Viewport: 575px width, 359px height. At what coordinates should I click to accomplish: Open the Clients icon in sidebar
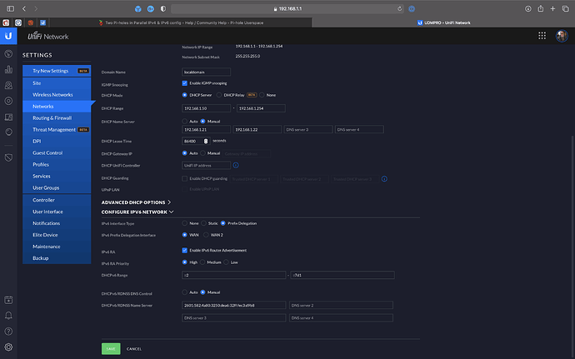(x=8, y=117)
